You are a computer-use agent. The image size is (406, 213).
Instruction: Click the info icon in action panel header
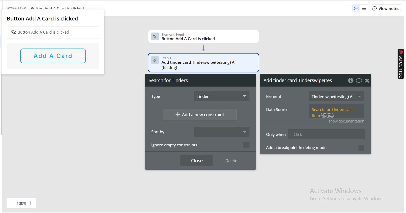click(351, 81)
